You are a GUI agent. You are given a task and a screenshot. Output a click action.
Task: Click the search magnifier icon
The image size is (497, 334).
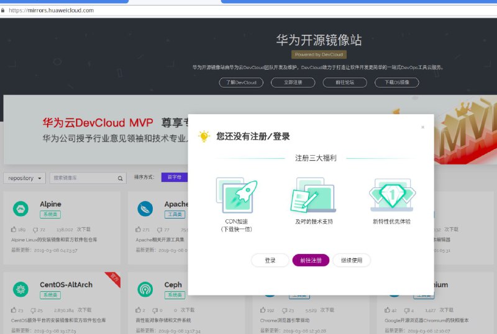click(x=120, y=178)
